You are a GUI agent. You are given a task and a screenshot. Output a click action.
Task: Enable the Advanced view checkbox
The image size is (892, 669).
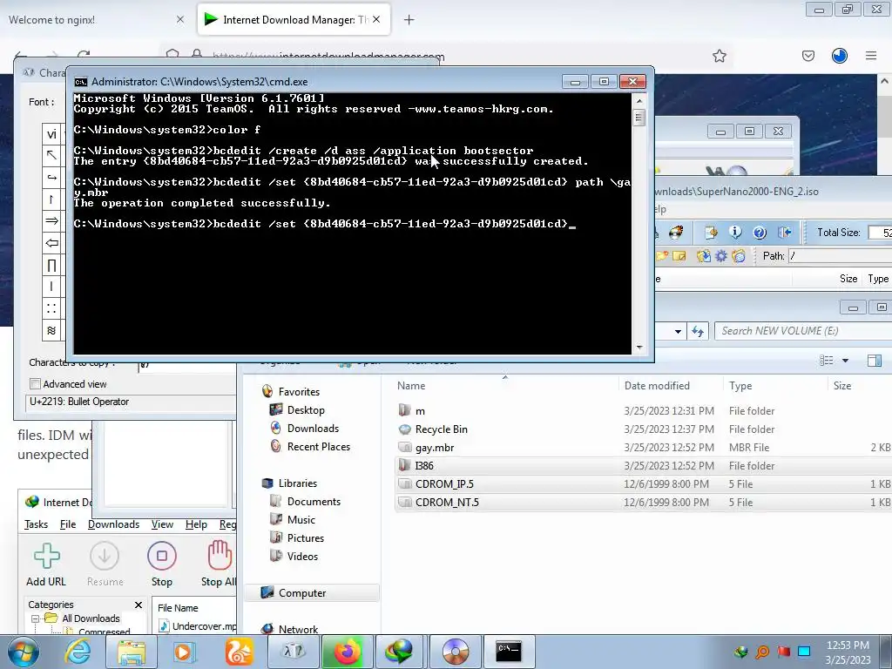click(35, 384)
